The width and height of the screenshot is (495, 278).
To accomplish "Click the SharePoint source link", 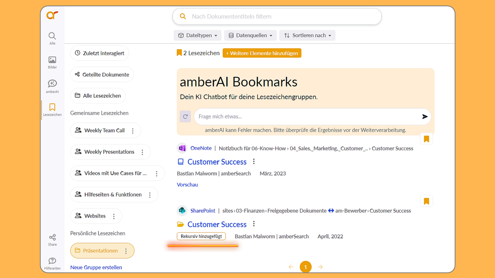I will tap(203, 211).
